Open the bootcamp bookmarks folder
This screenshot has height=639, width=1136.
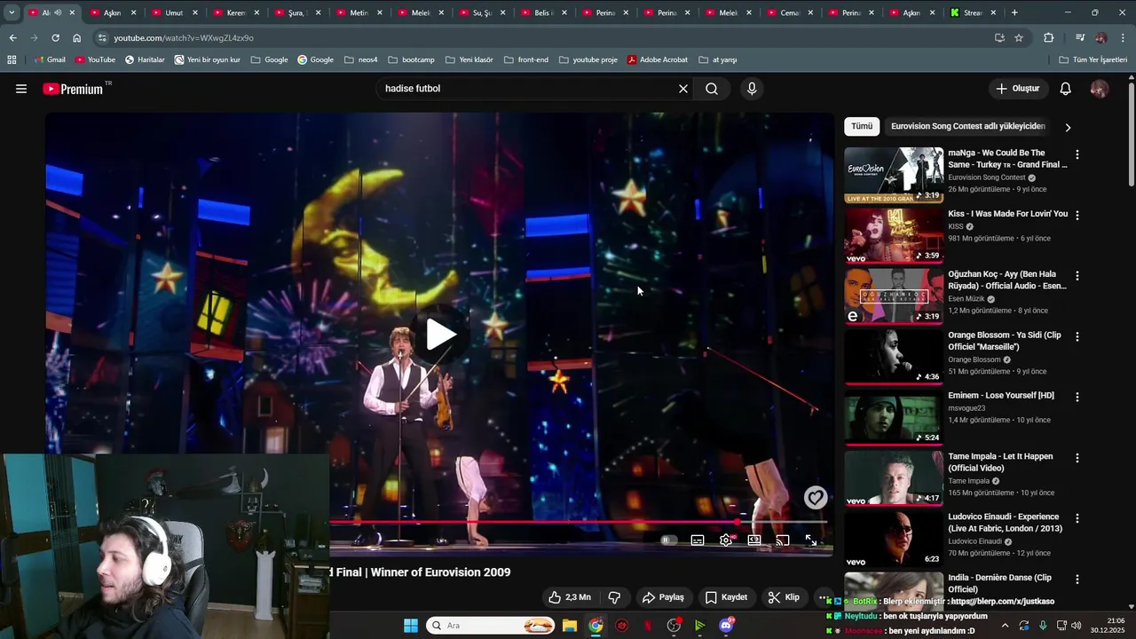point(411,59)
